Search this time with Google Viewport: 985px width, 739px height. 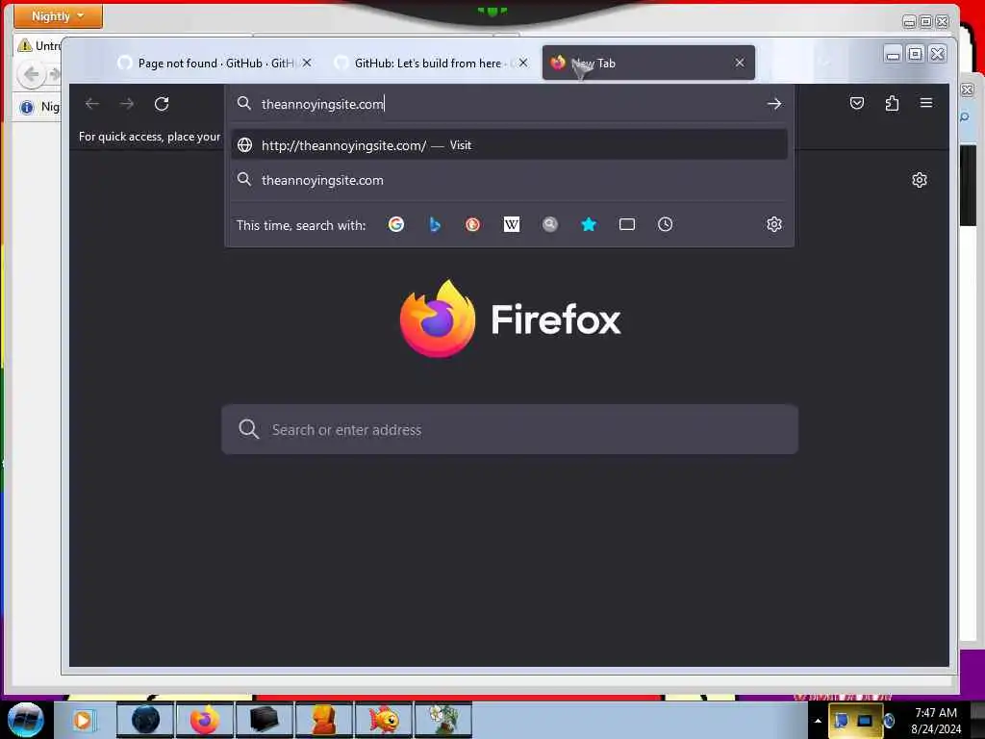[x=395, y=224]
